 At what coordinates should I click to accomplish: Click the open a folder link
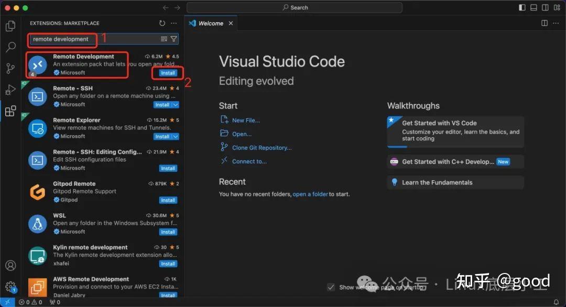pos(310,194)
